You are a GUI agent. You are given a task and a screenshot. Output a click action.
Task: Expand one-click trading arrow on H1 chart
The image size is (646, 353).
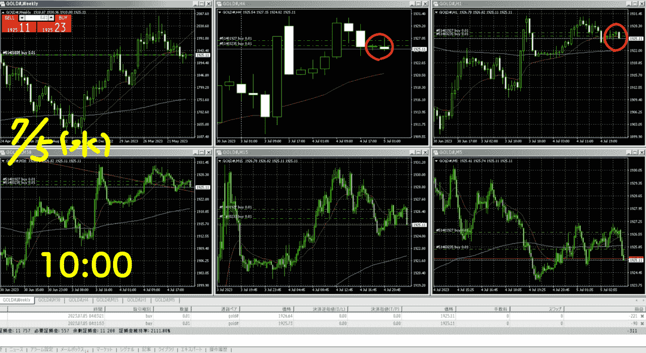pos(436,12)
